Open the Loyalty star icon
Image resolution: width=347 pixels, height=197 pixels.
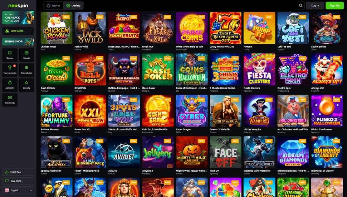[x=26, y=82]
